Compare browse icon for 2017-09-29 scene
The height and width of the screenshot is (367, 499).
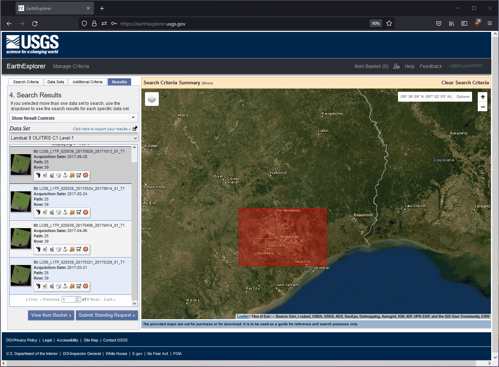[x=52, y=175]
